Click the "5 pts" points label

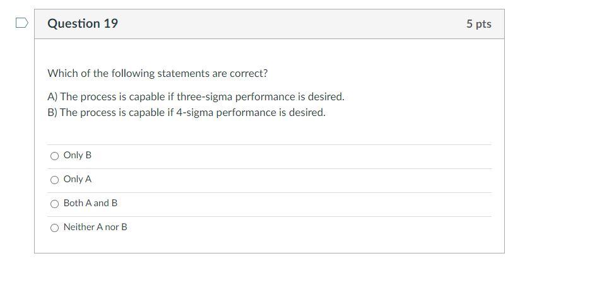point(478,24)
